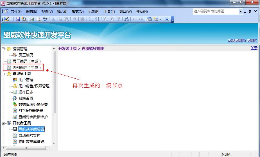
Task: Click the tree scrollbar down arrow
Action: (x=54, y=144)
